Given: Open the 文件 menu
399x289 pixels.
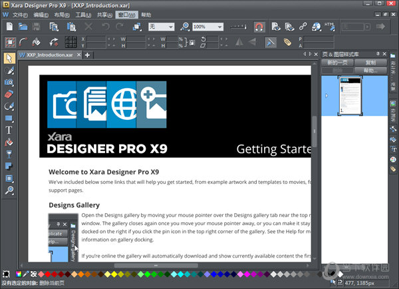Looking at the screenshot, I should point(21,15).
